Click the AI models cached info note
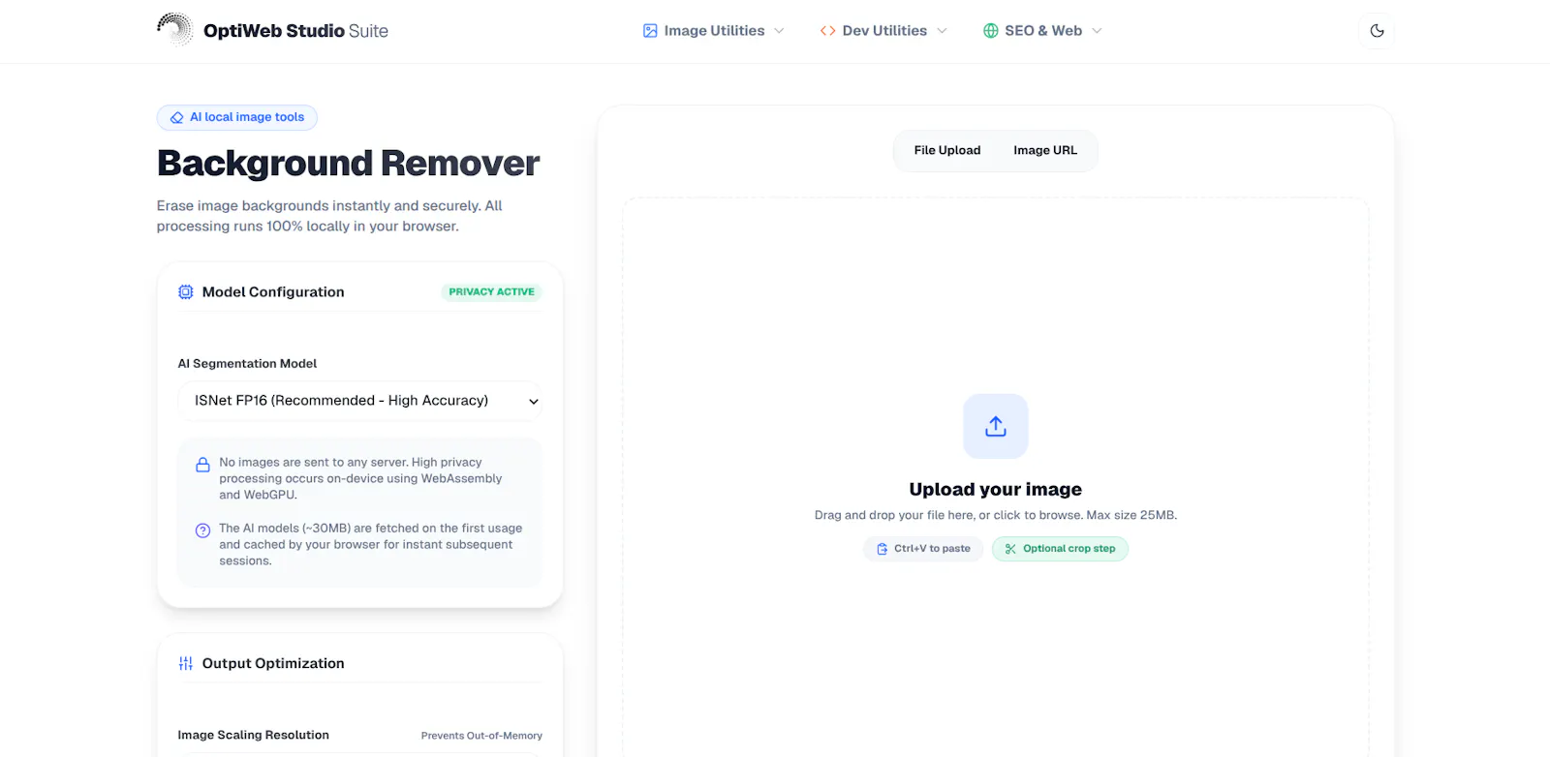Screen dimensions: 1550x757 click(370, 544)
